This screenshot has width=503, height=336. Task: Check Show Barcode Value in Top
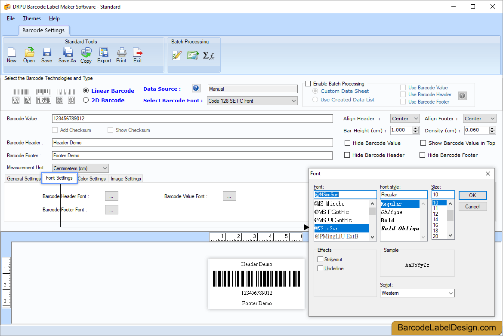pyautogui.click(x=423, y=143)
